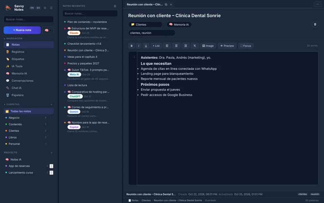324x203 pixels.
Task: Toggle the sidebar hamburger menu beside the gear
Action: point(51,8)
